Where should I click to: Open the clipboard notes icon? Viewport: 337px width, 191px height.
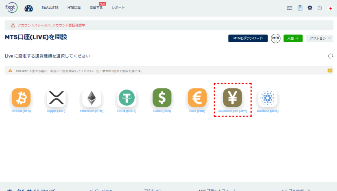tap(300, 8)
